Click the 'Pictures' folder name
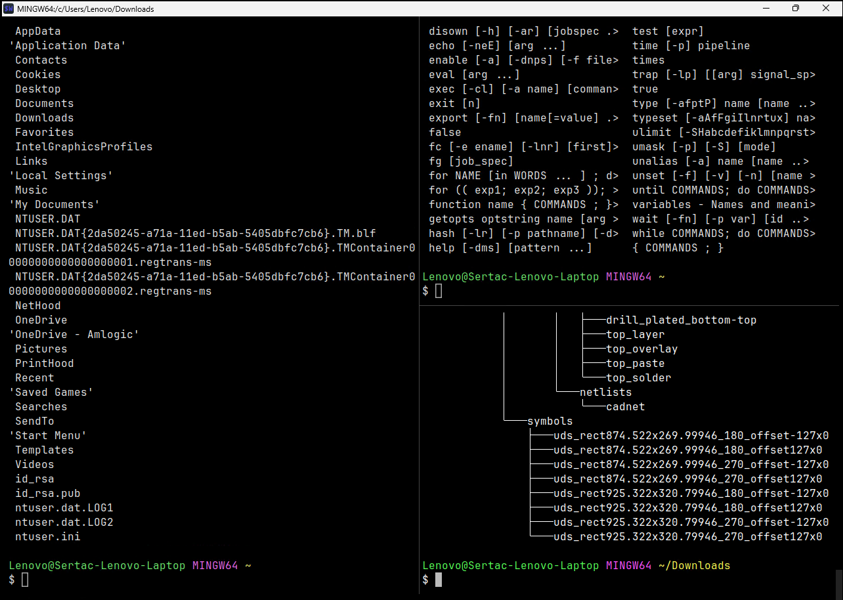 (41, 349)
